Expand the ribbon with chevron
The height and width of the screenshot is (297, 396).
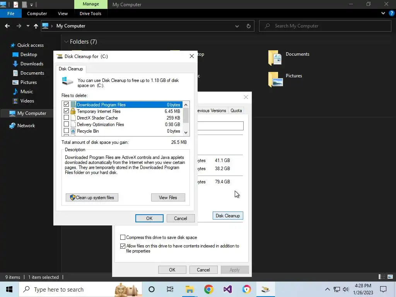[x=383, y=14]
